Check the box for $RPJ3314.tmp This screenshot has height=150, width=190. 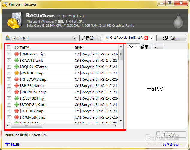pyautogui.click(x=9, y=85)
